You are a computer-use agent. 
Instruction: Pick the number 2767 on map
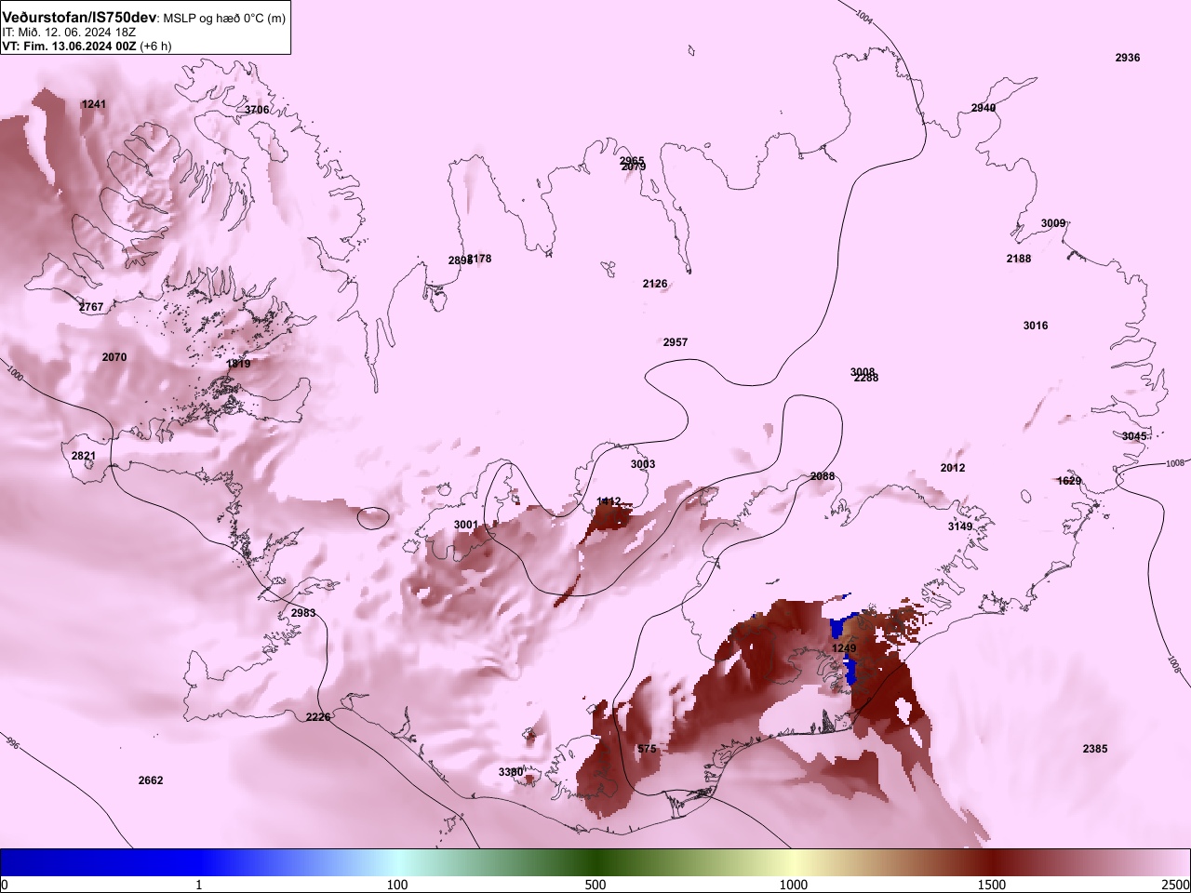click(x=91, y=307)
